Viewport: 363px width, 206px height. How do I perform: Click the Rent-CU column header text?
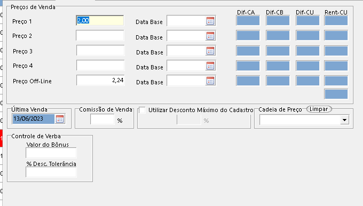coord(336,12)
